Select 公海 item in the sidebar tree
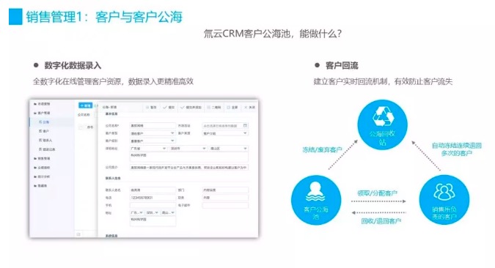Screen dimensions: 495x268 pyautogui.click(x=44, y=122)
